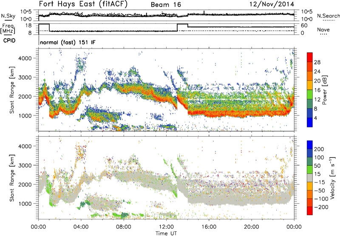This screenshot has width=340, height=236.
Task: Click the yellow 16-20 dB colorbar segment
Action: pos(310,85)
